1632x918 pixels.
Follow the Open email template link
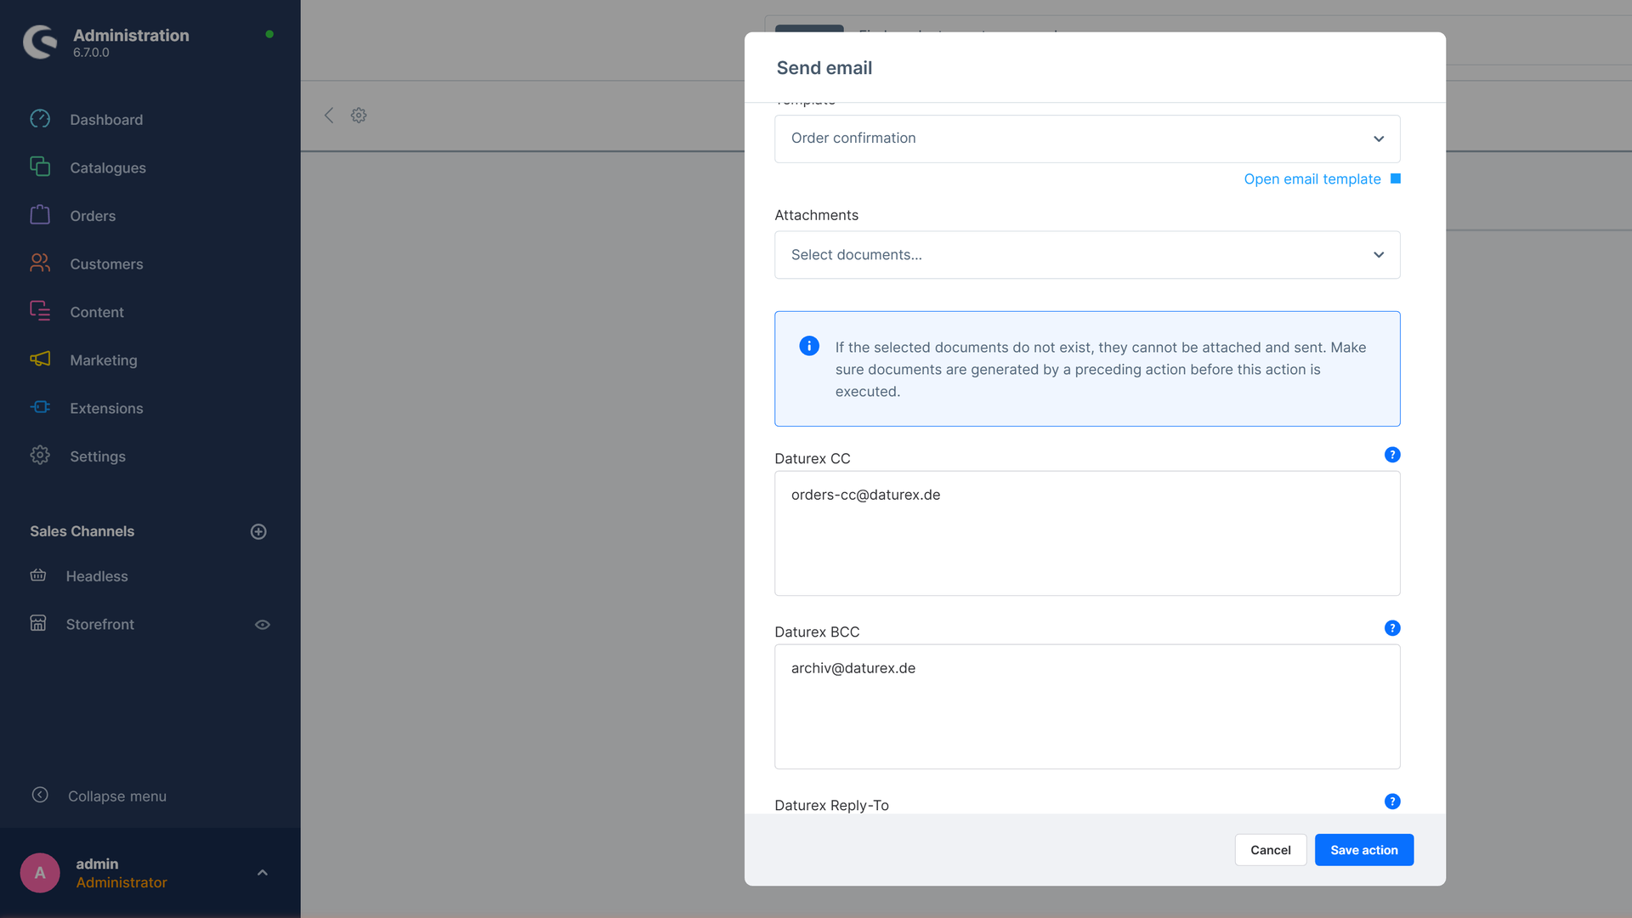[1312, 178]
